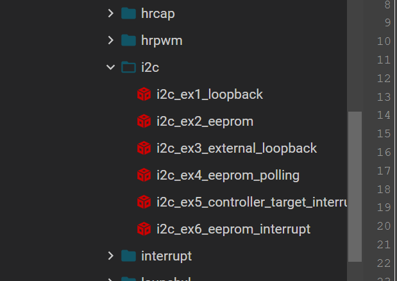Open the i2c_ex6_eeprom_interrupt example
The image size is (397, 281).
tap(233, 229)
